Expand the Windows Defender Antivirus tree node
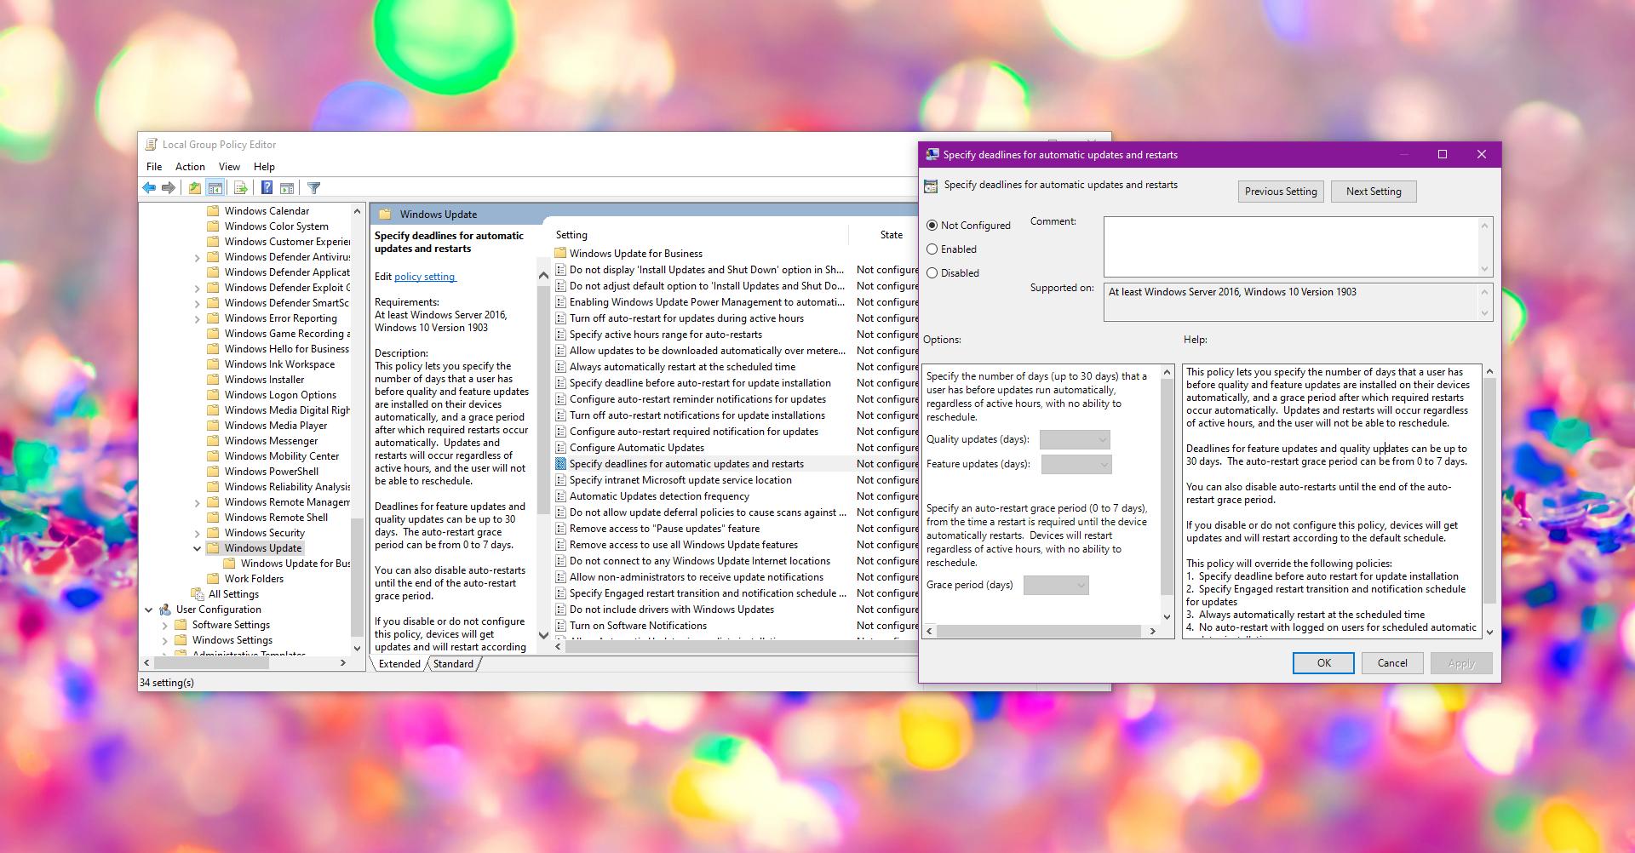 (x=198, y=257)
